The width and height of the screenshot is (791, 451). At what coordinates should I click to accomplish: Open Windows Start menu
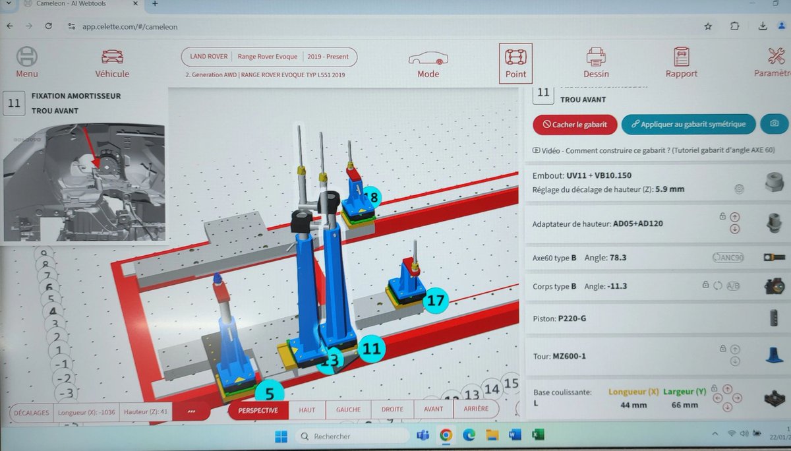tap(281, 435)
